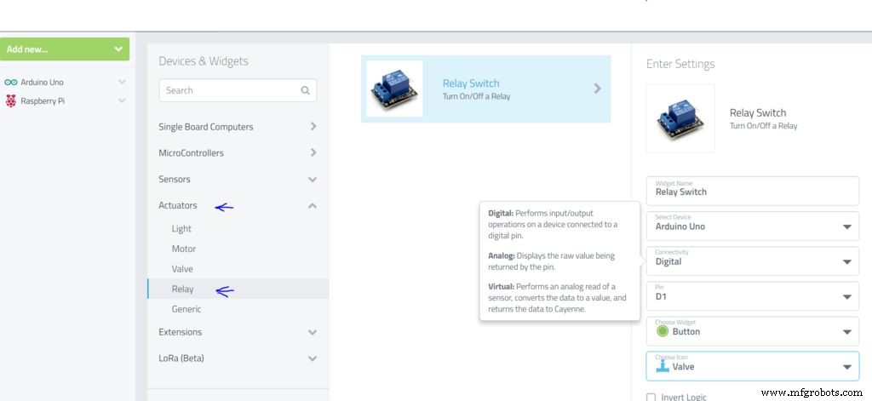
Task: Enable the Invert Logic checkbox
Action: pos(651,398)
